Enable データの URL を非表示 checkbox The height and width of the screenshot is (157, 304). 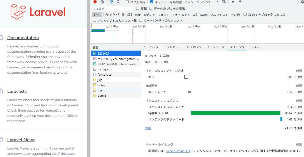point(151,8)
